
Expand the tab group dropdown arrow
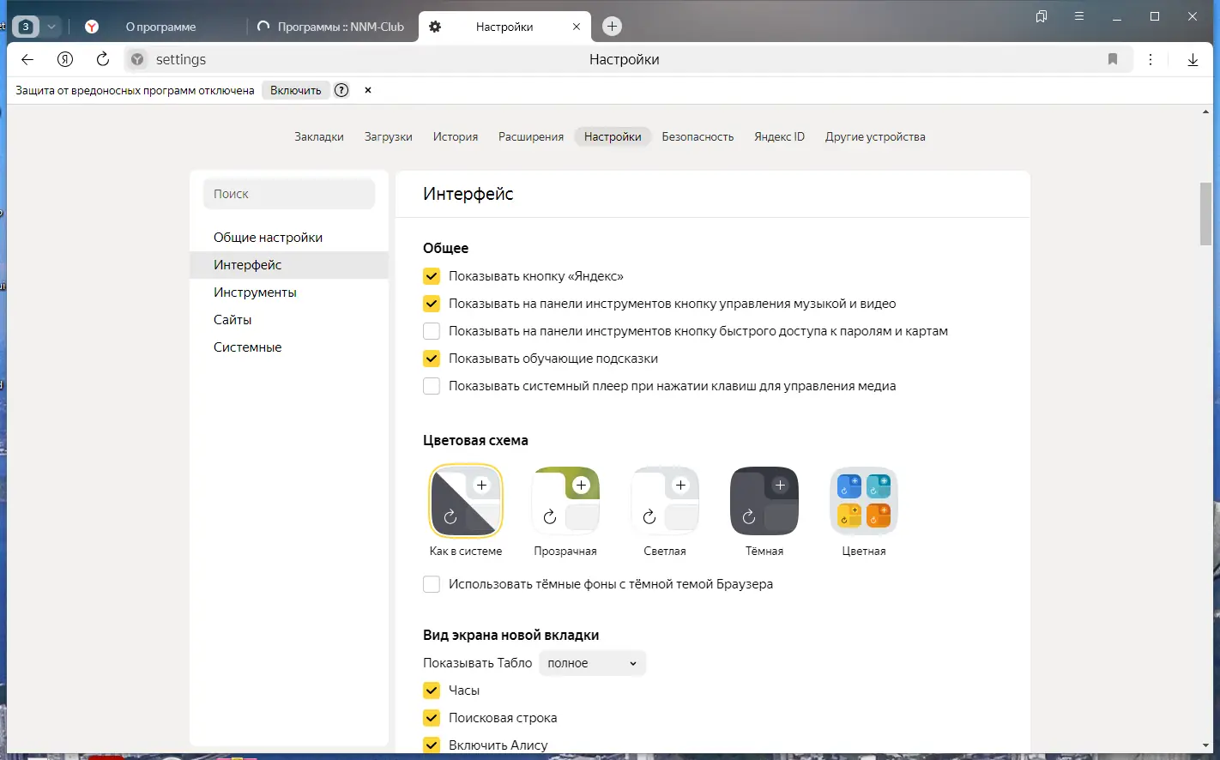click(51, 27)
